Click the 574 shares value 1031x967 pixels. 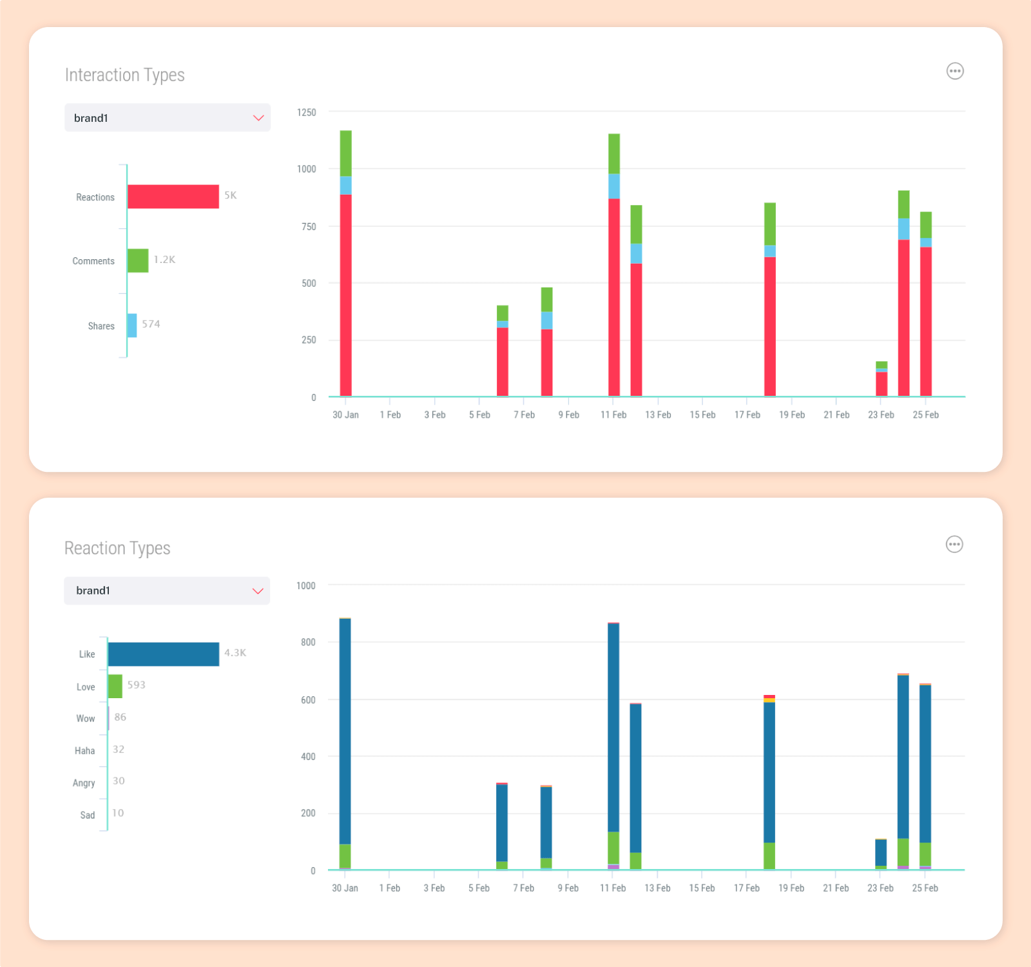(x=151, y=324)
